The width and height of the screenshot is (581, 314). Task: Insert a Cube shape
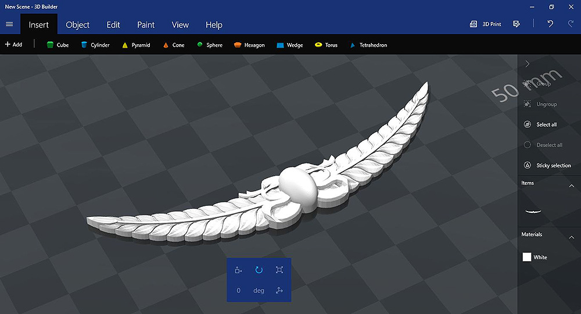point(58,45)
